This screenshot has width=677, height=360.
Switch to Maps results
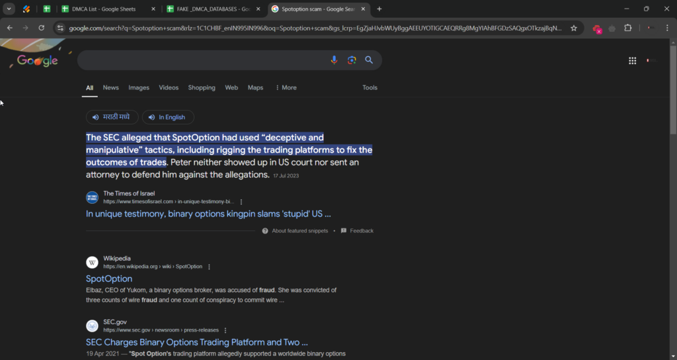255,87
